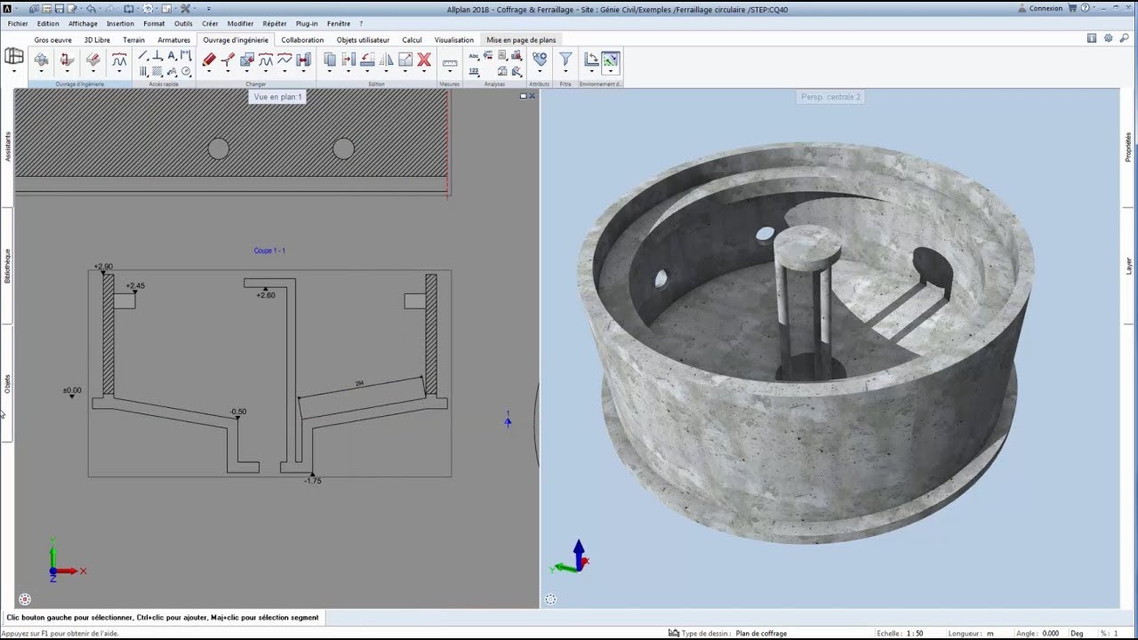Click the funnel Filter icon

click(x=565, y=59)
